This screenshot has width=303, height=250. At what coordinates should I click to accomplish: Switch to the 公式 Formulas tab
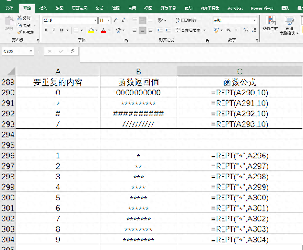click(100, 8)
